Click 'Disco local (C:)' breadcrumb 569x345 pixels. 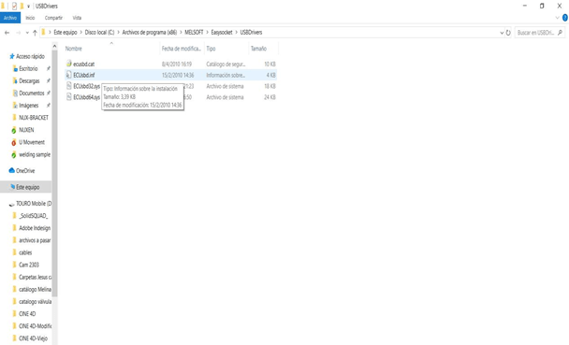pyautogui.click(x=99, y=32)
